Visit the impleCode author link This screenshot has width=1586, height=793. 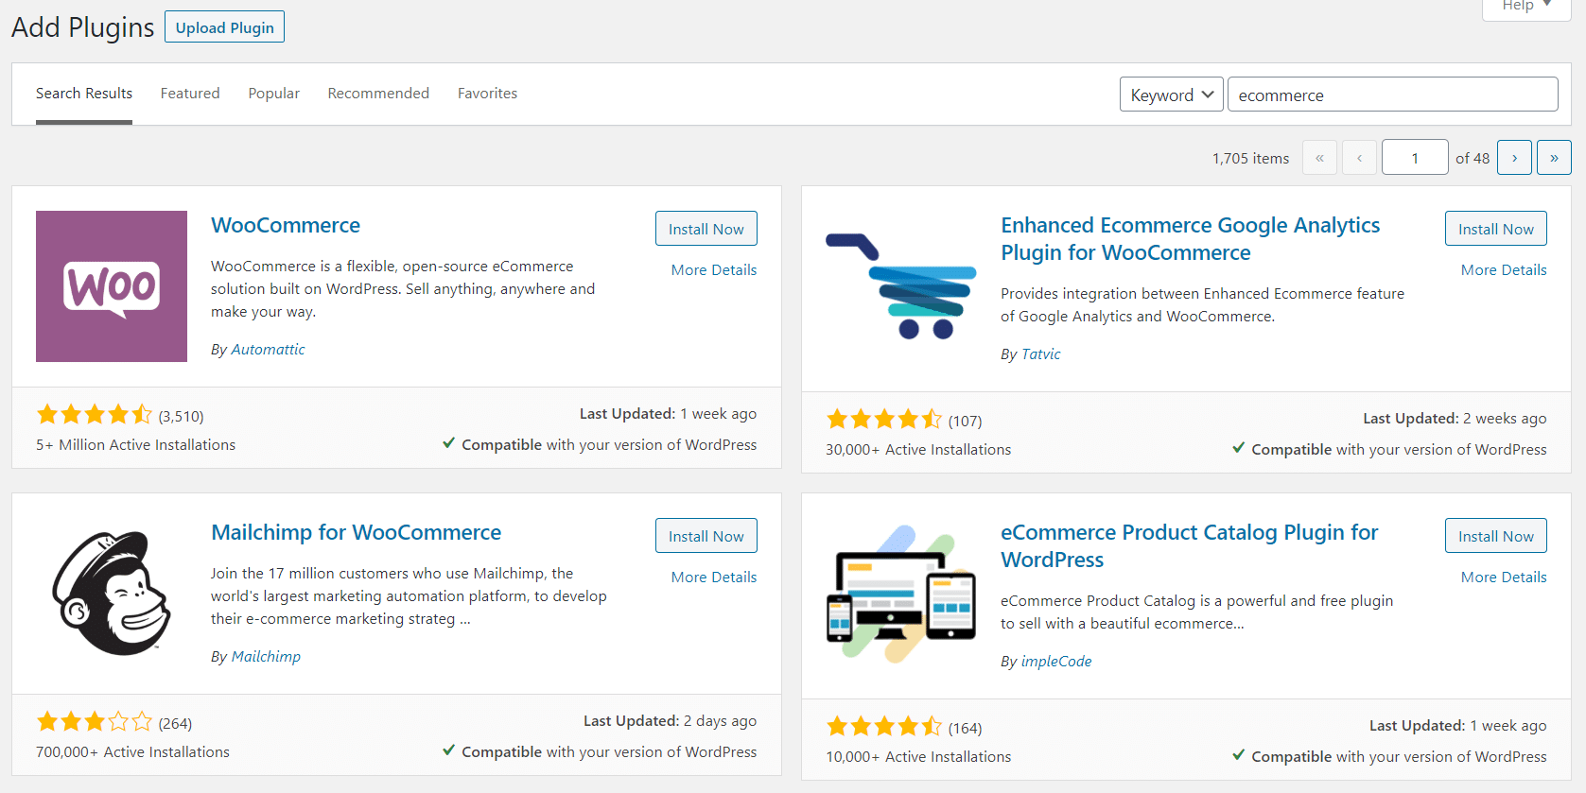coord(1056,662)
